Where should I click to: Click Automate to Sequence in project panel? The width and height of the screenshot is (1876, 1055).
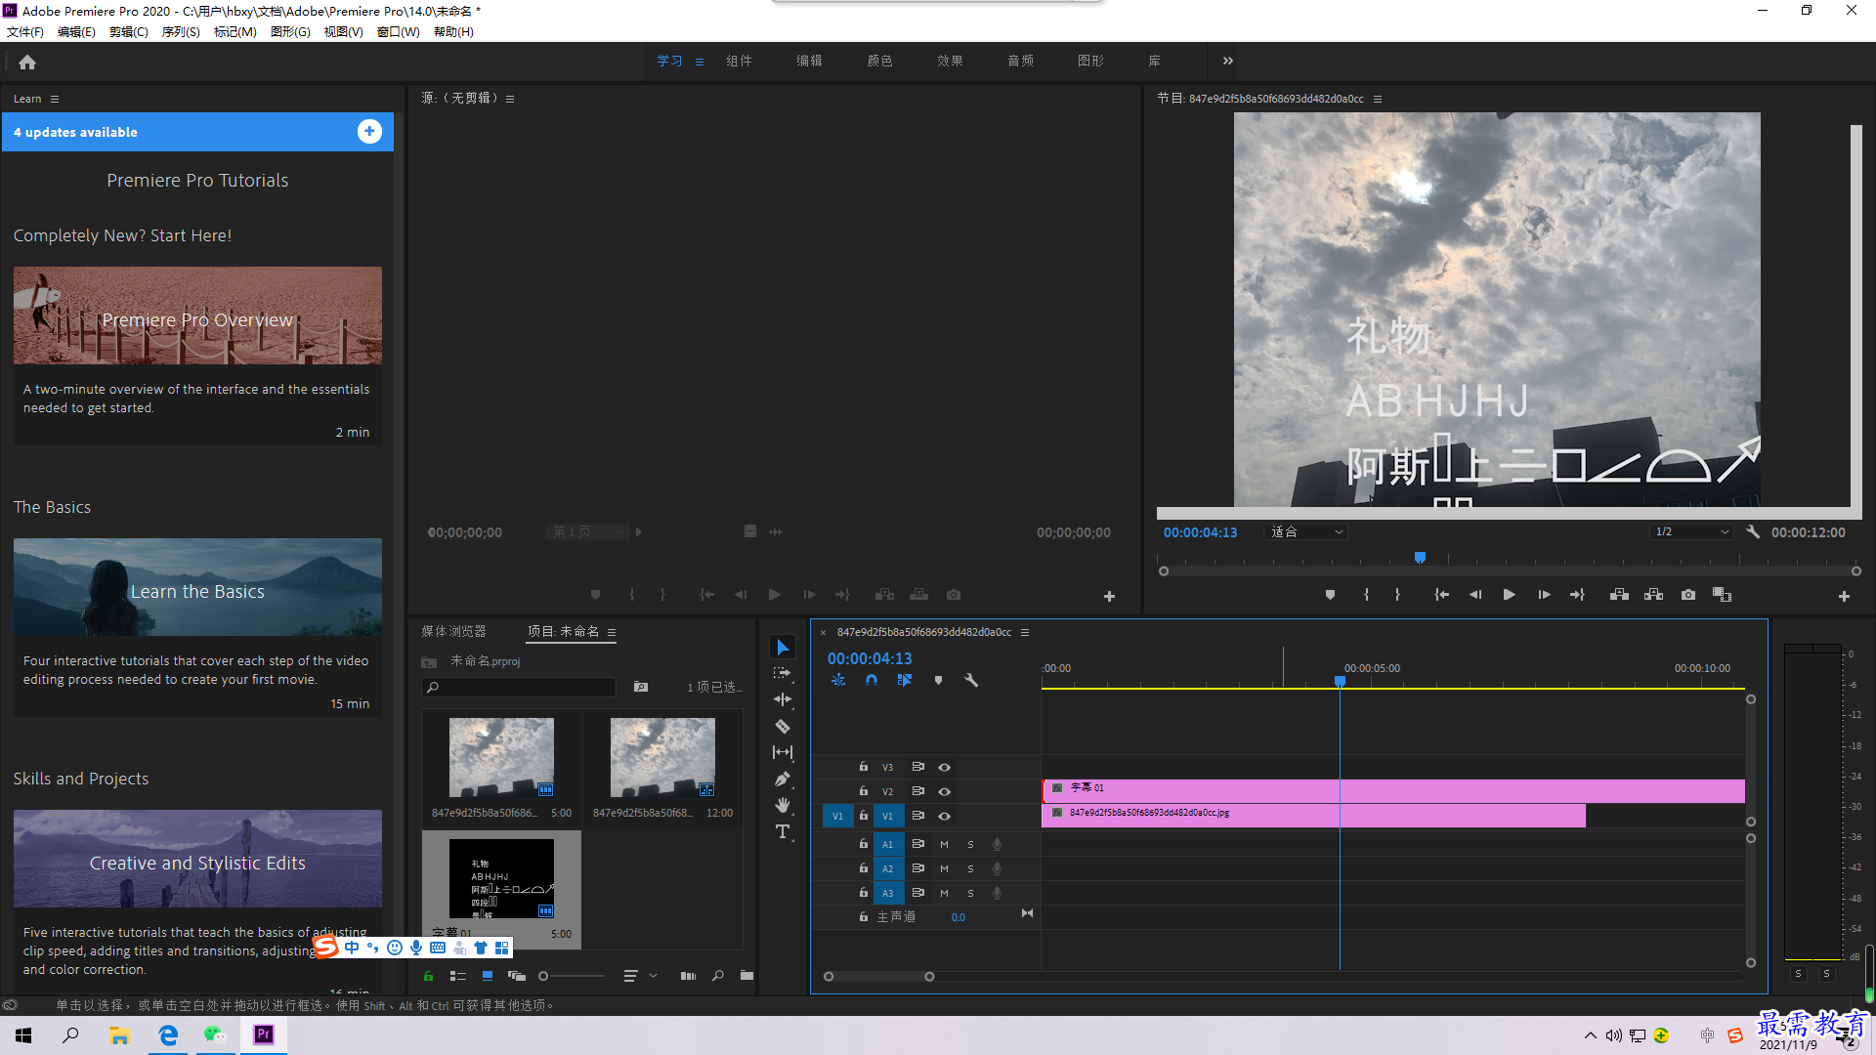(688, 976)
